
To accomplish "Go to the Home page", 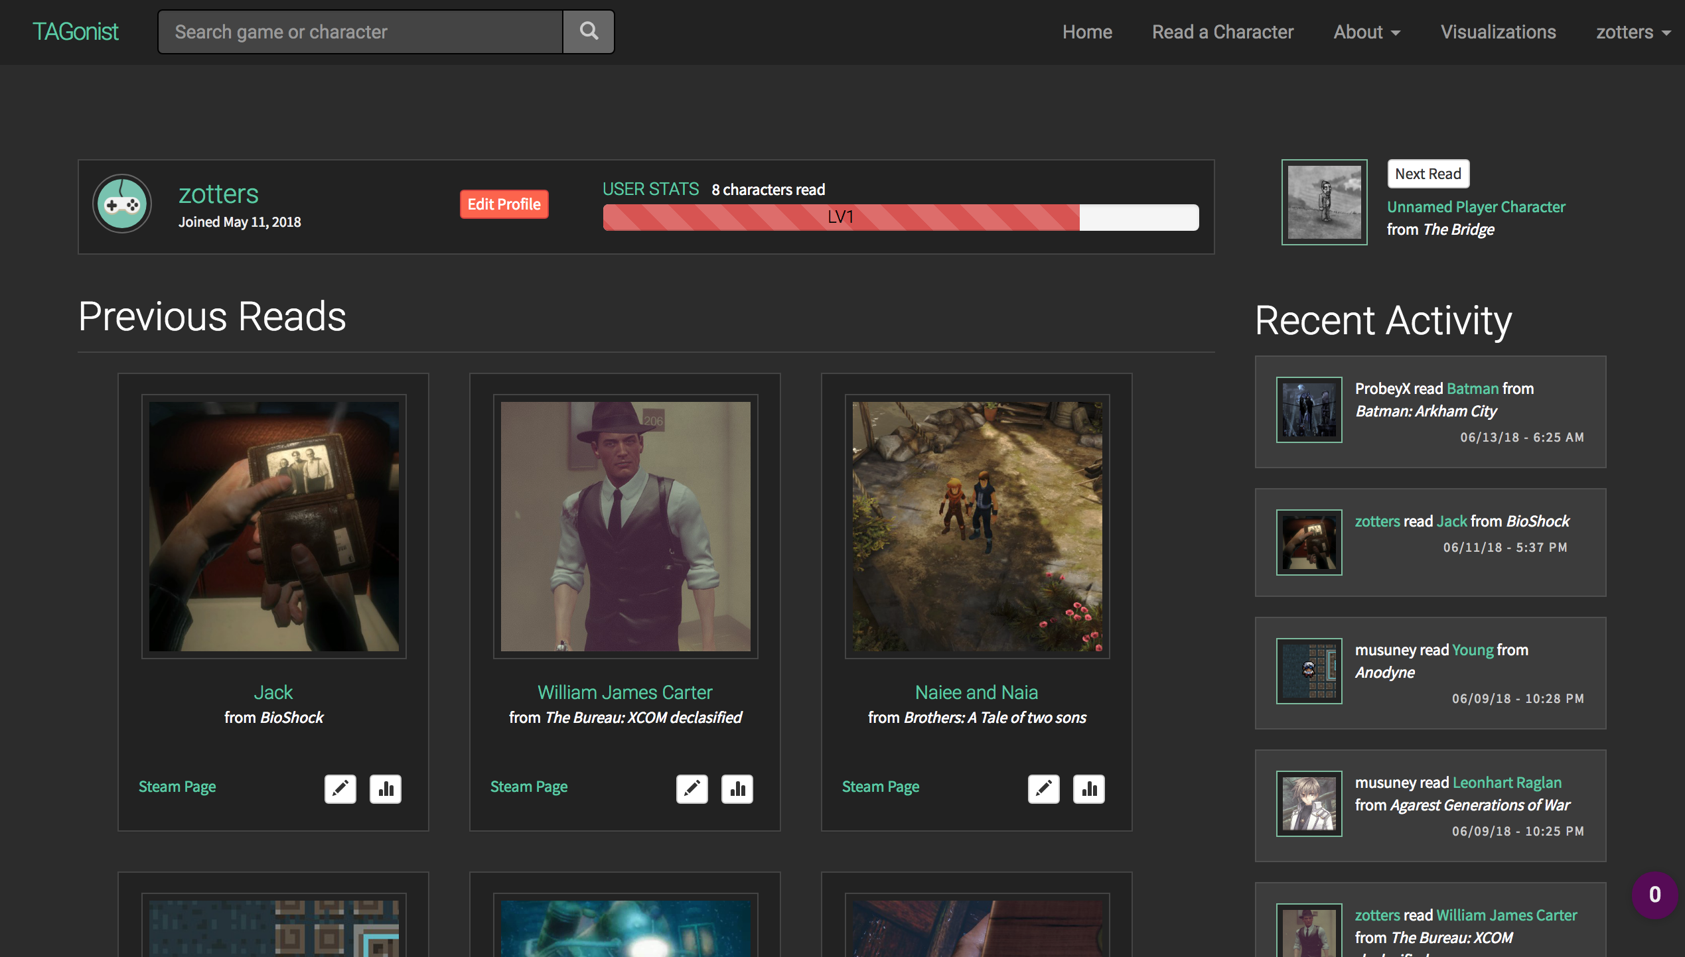I will click(1087, 32).
